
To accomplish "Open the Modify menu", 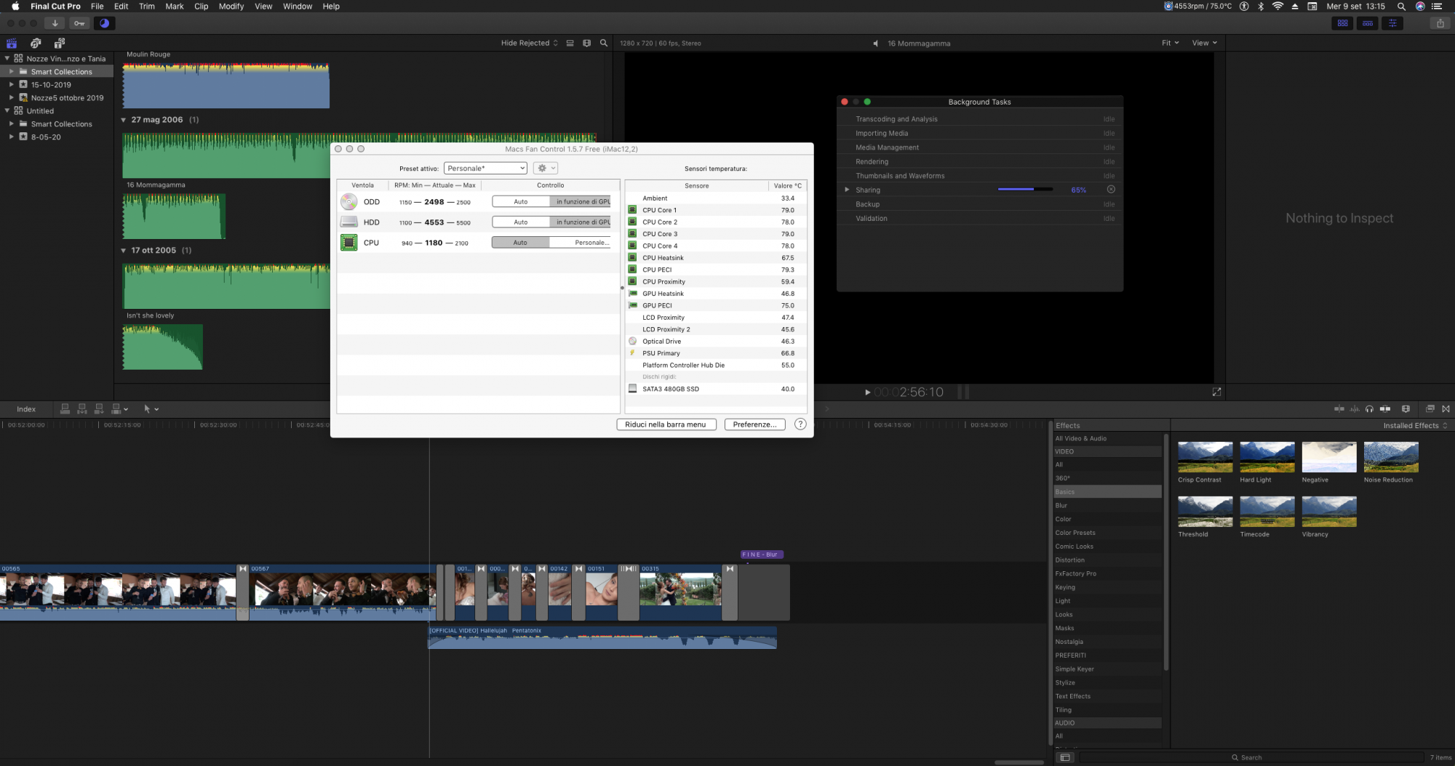I will (x=231, y=7).
